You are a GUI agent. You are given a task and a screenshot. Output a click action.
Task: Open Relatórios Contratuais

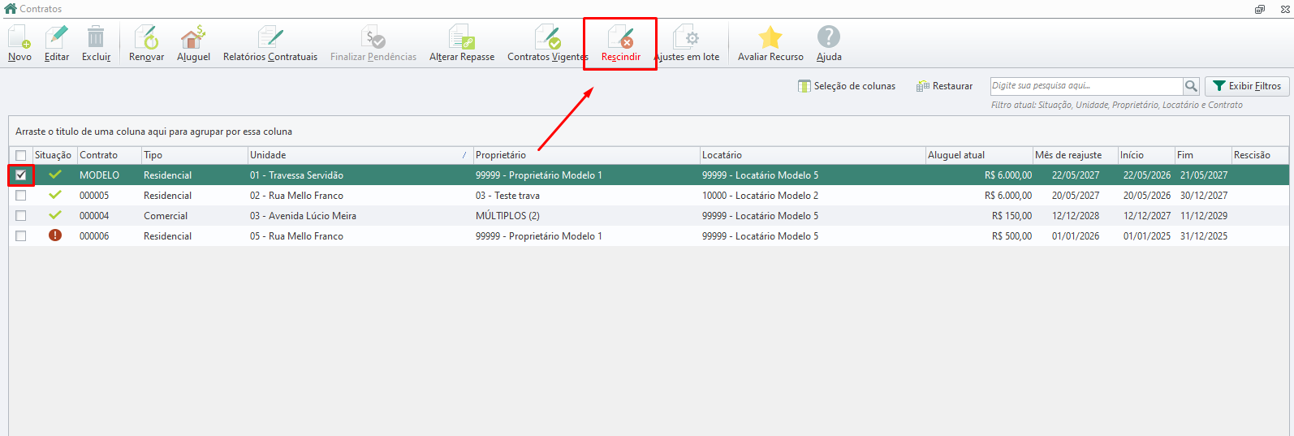[270, 44]
